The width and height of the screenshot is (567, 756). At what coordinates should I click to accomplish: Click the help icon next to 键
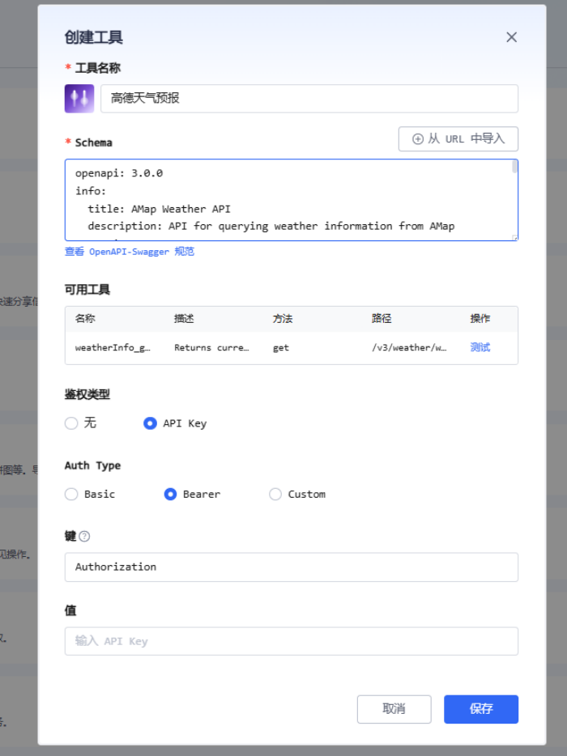[84, 536]
